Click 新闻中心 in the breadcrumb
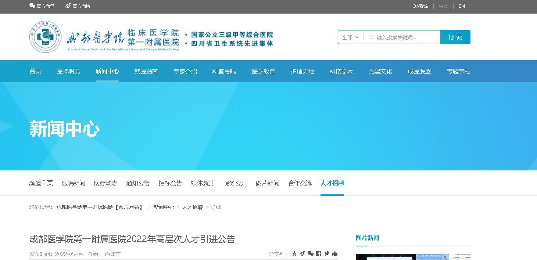This screenshot has height=260, width=537. 164,207
